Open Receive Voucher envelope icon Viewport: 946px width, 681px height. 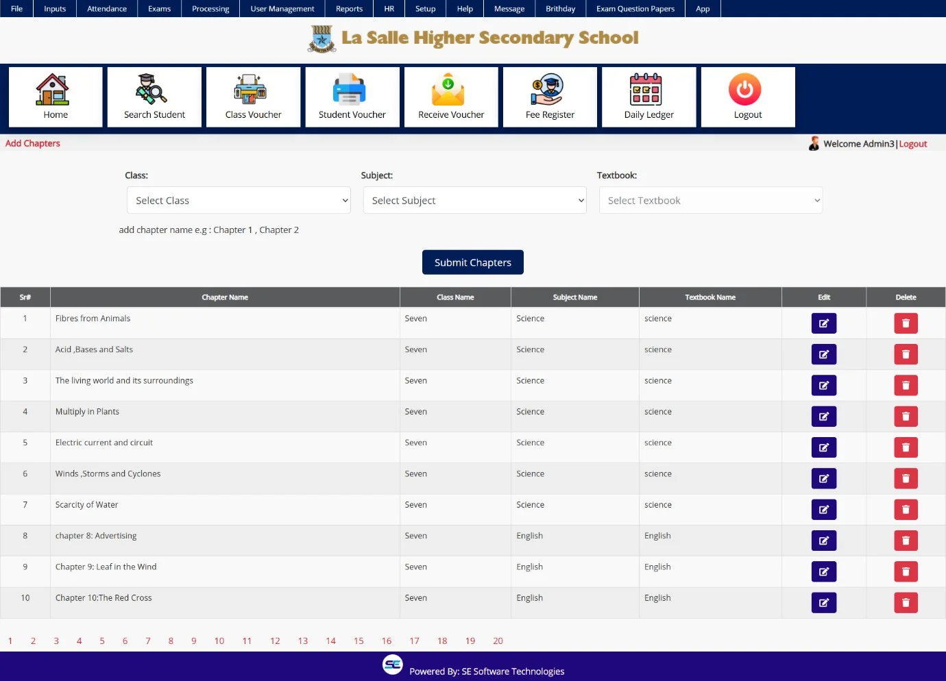coord(448,90)
